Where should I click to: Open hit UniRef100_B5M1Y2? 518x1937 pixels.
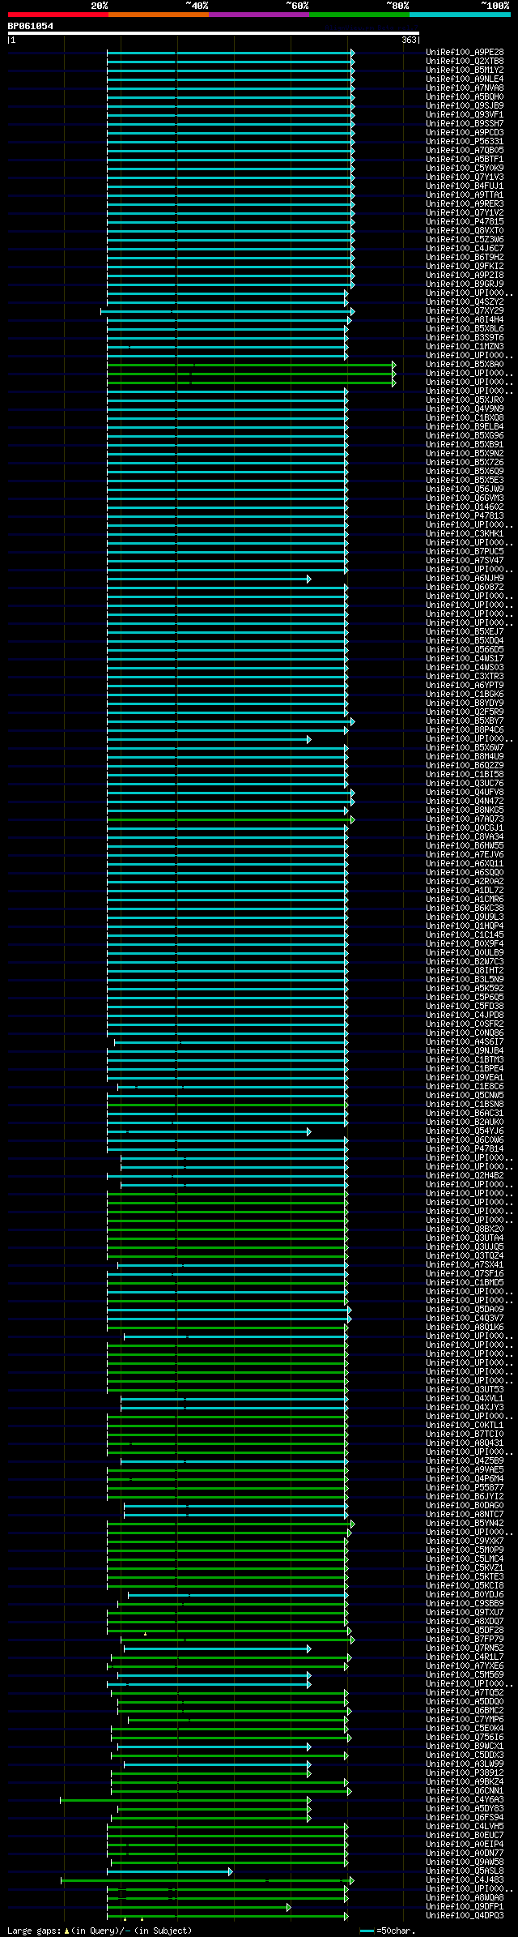(465, 70)
